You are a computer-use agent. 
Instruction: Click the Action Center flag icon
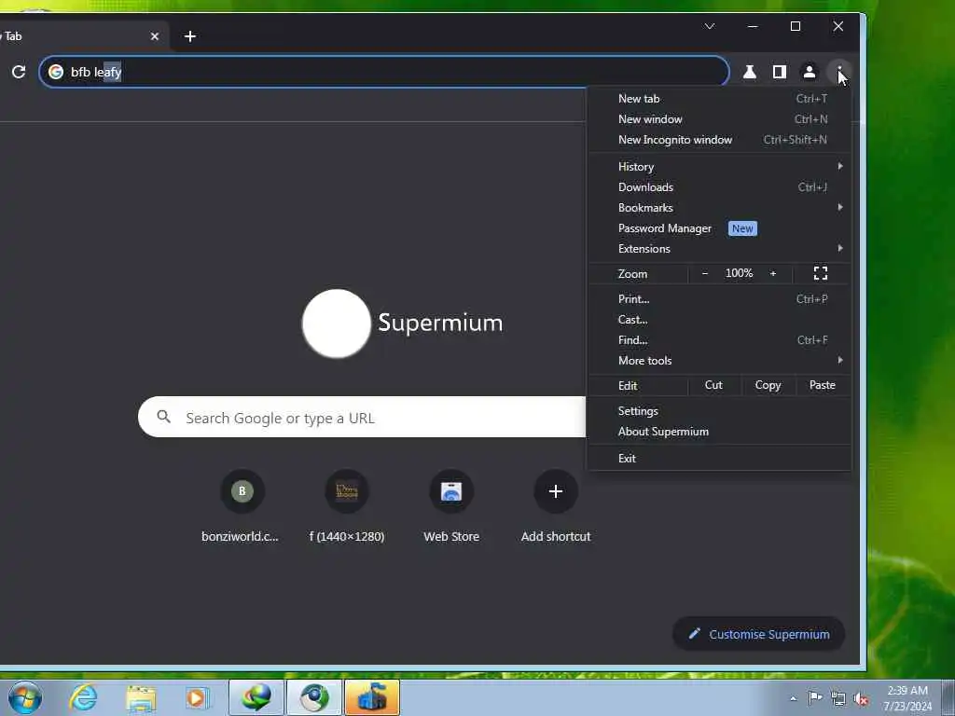[815, 698]
